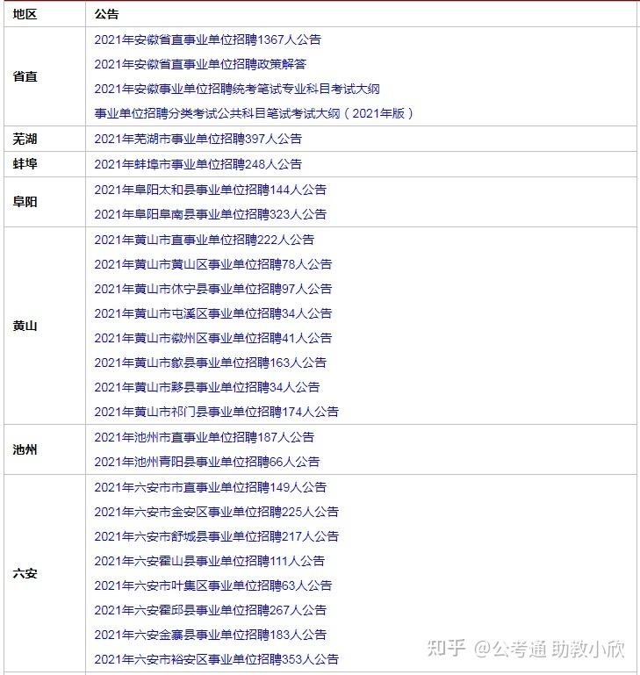Open 2021年黄山市休宁县事业单位招聘97人公告 link
This screenshot has width=640, height=675.
pos(213,289)
